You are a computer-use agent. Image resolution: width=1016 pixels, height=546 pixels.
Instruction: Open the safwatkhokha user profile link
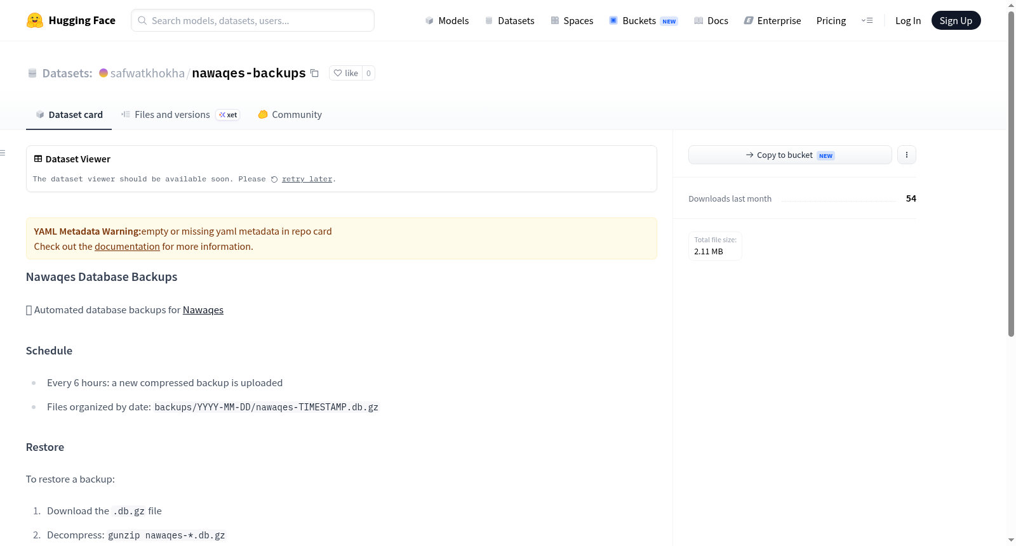click(147, 73)
